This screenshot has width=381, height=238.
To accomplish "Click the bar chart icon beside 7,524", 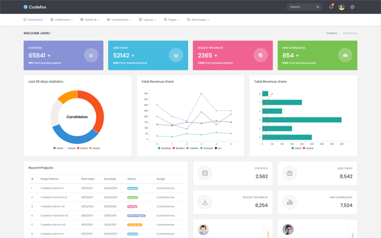I will 290,202.
